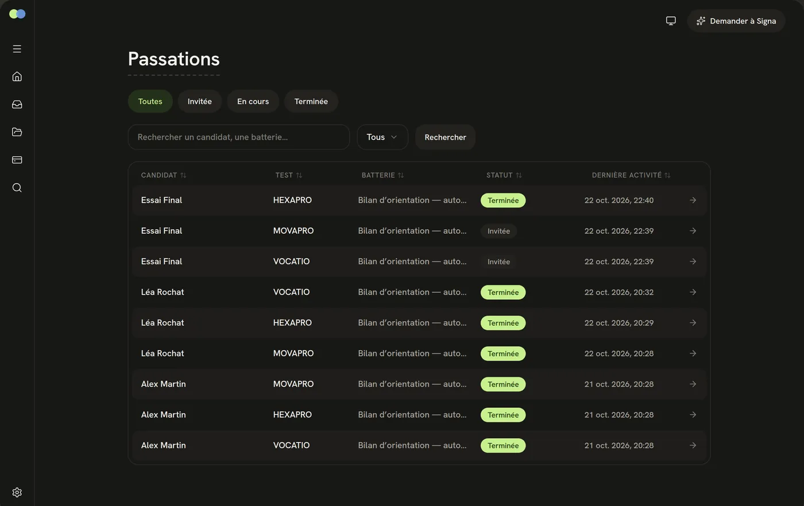The height and width of the screenshot is (506, 804).
Task: Click Invitée badge in Essai Final MOVAPRO row
Action: pyautogui.click(x=498, y=231)
